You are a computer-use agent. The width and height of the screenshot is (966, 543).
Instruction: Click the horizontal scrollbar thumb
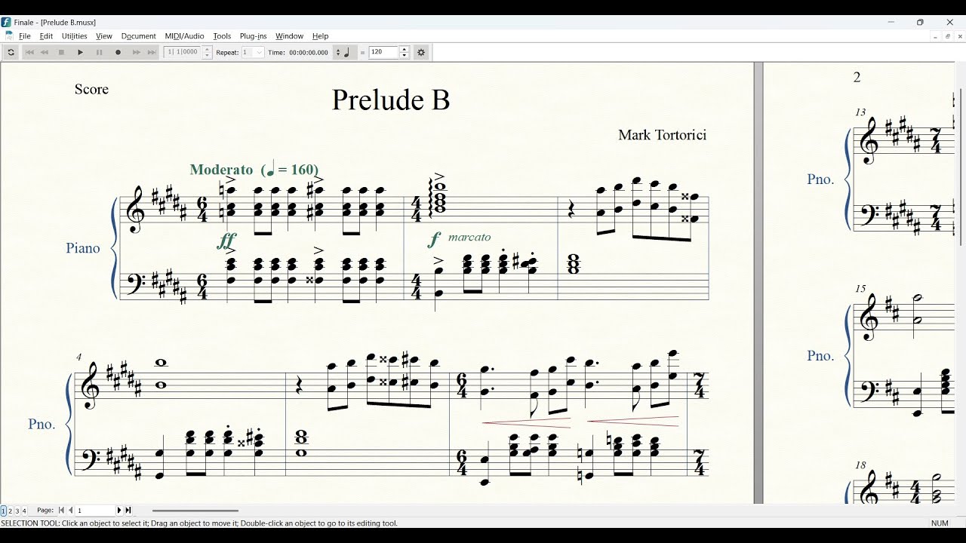(195, 511)
